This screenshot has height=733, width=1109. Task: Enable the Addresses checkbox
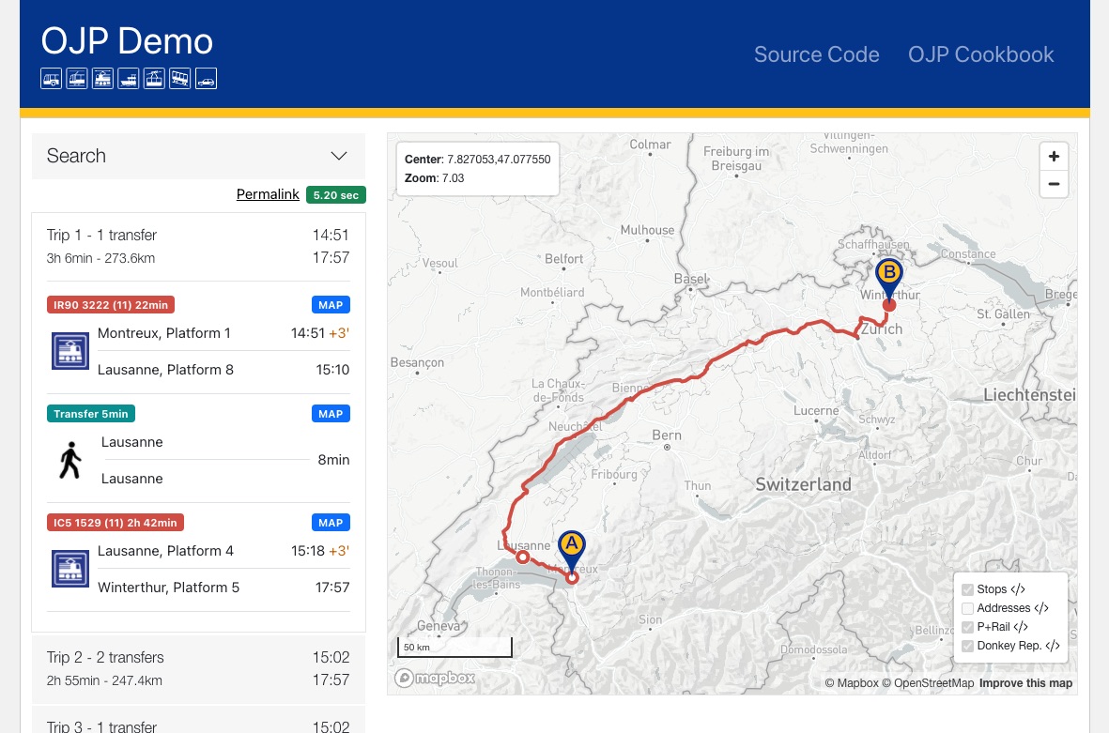point(967,608)
